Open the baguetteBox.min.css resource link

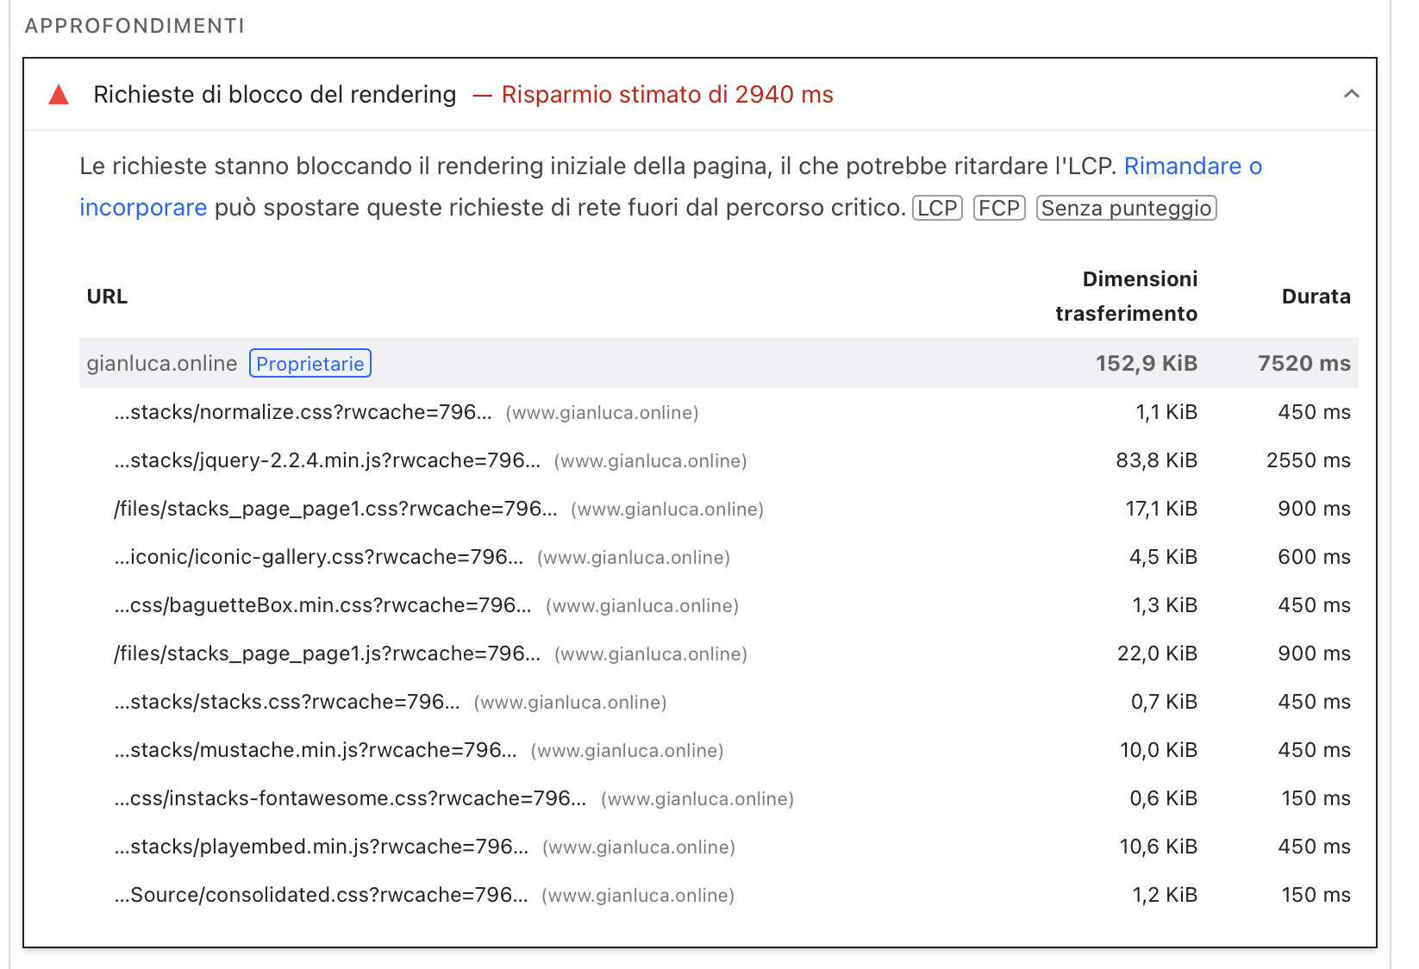[322, 606]
